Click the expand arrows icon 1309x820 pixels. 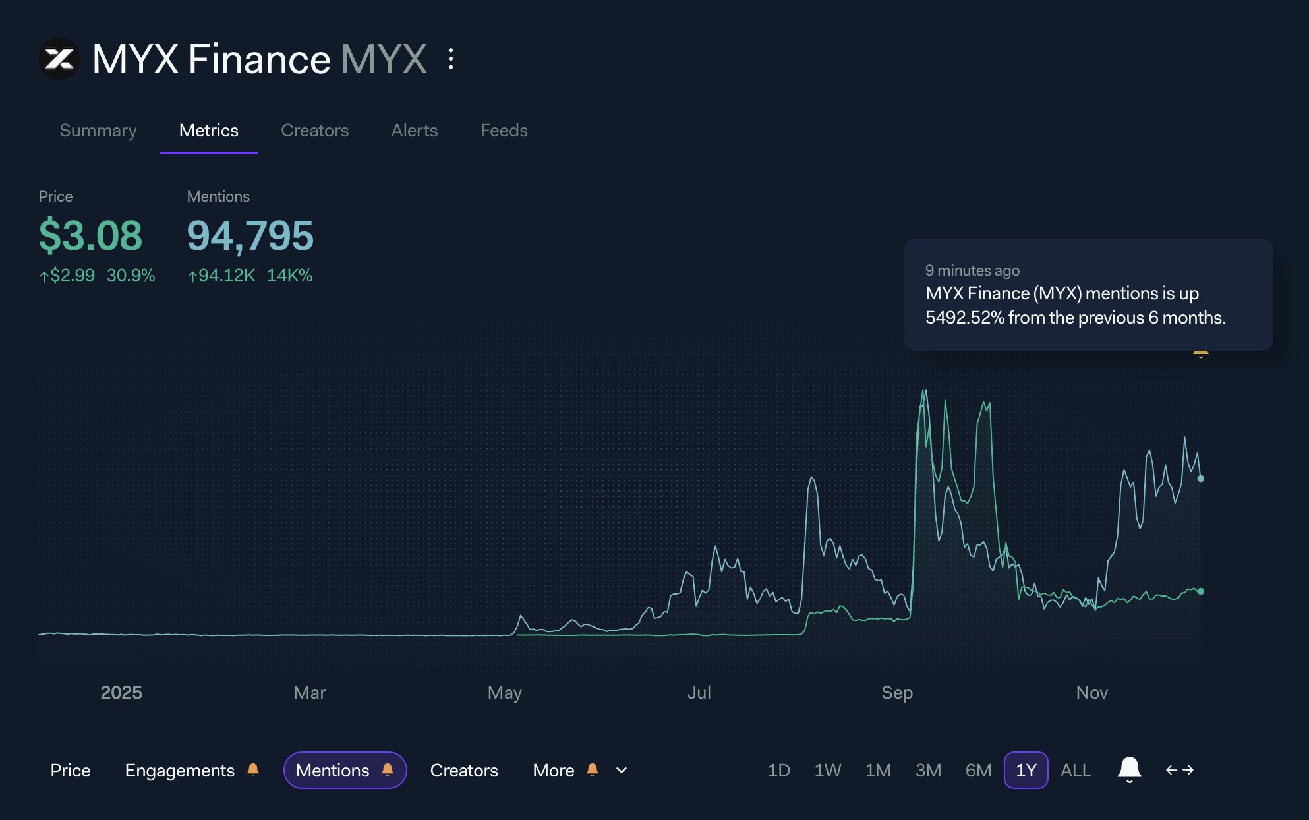coord(1180,770)
